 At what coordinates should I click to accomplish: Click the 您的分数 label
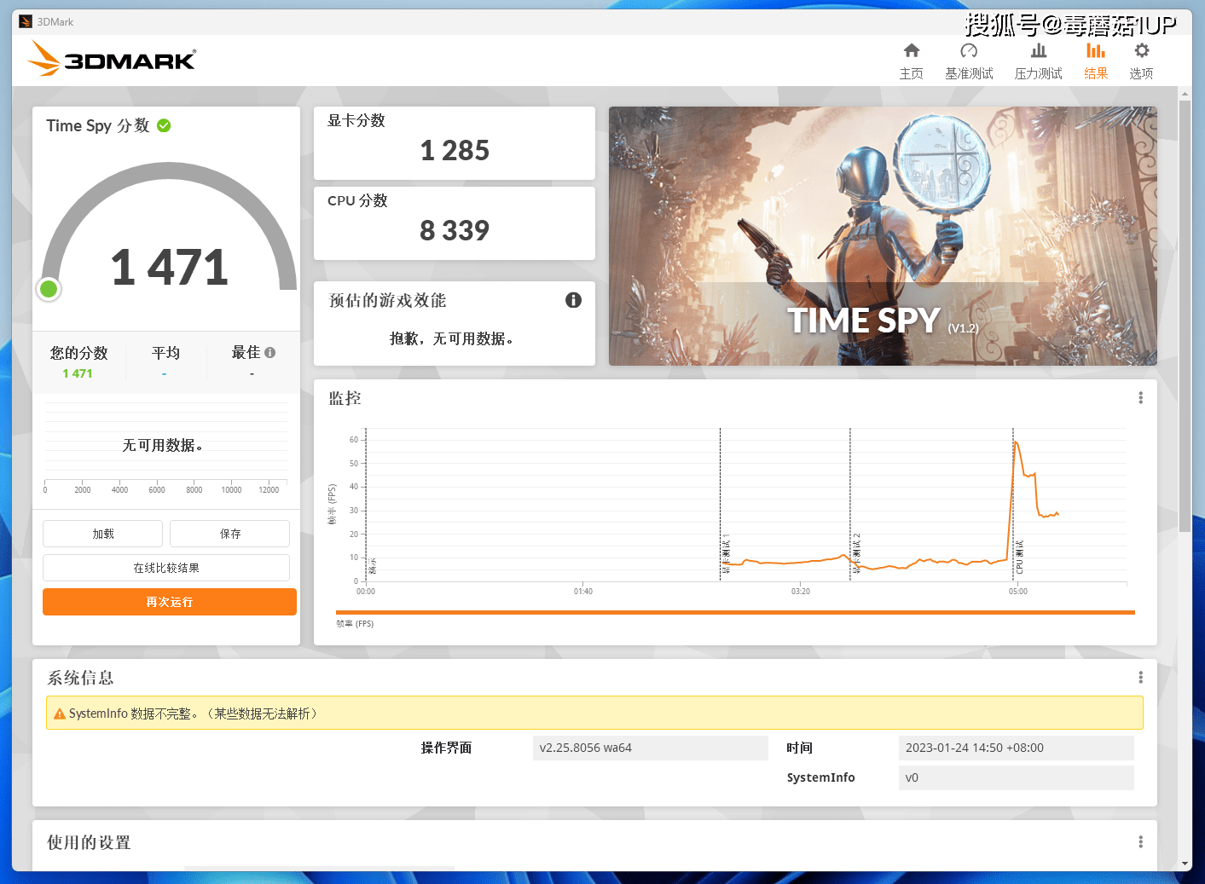78,353
